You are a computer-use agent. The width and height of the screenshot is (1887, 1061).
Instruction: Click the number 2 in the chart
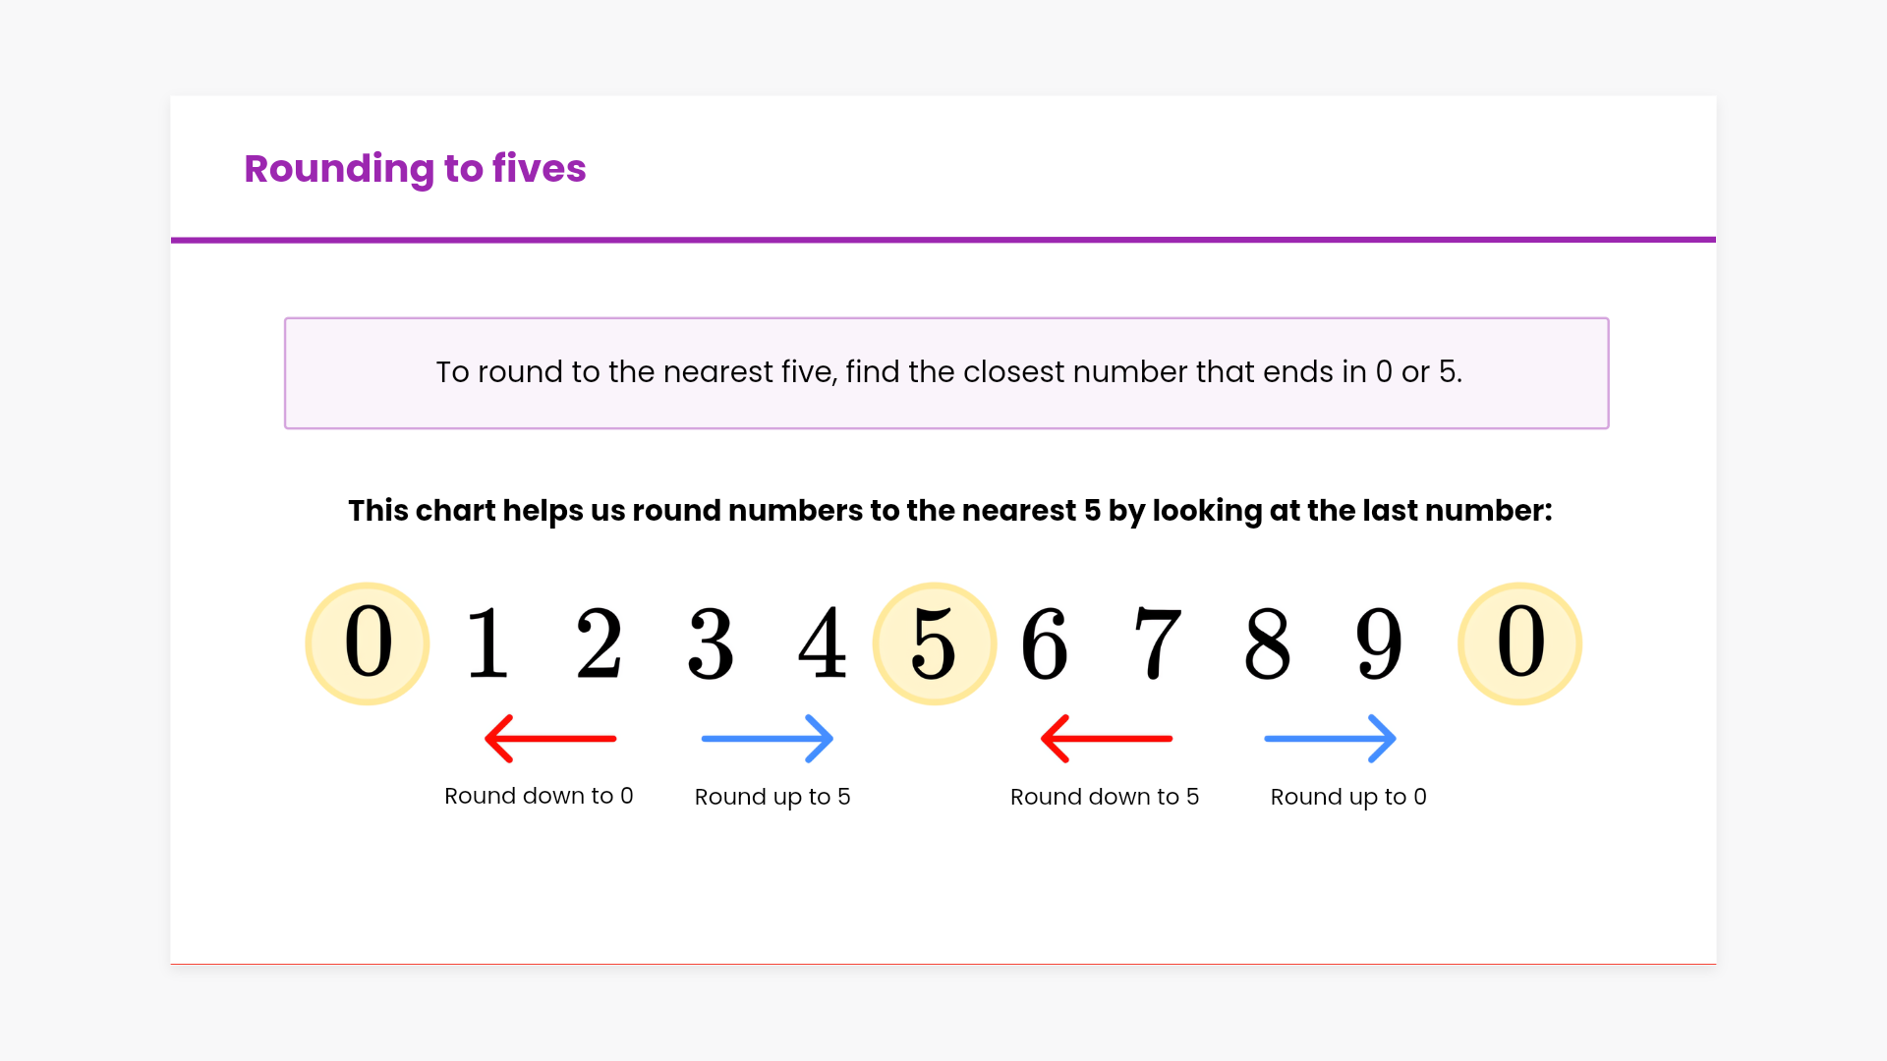click(599, 643)
